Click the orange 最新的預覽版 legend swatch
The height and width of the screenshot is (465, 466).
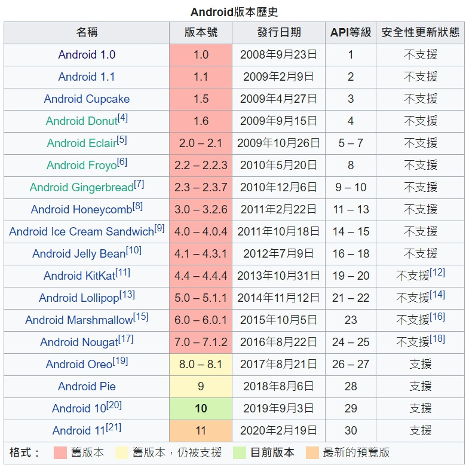[x=312, y=453]
